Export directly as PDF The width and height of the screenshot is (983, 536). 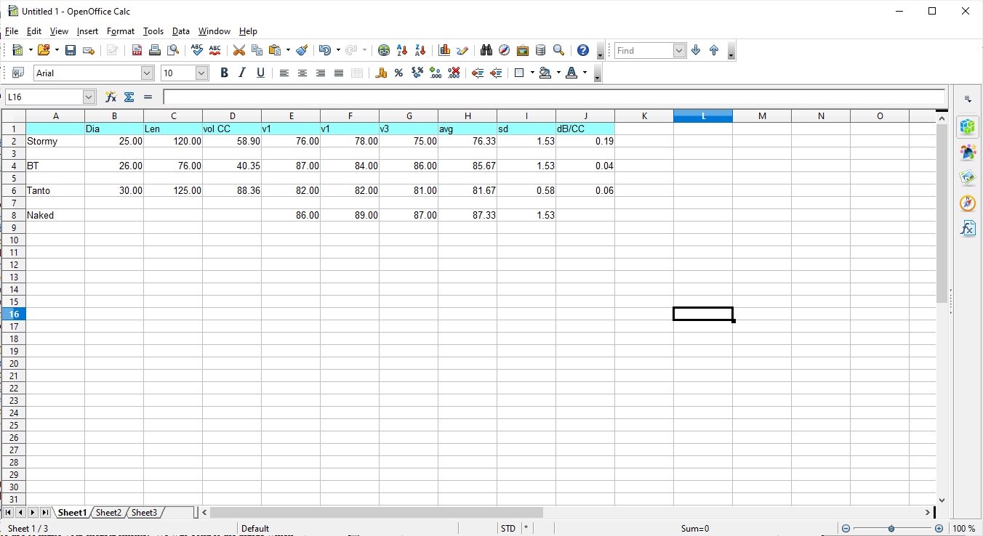(137, 50)
